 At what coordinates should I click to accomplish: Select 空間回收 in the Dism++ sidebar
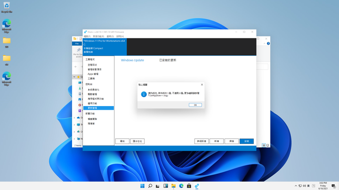92,65
